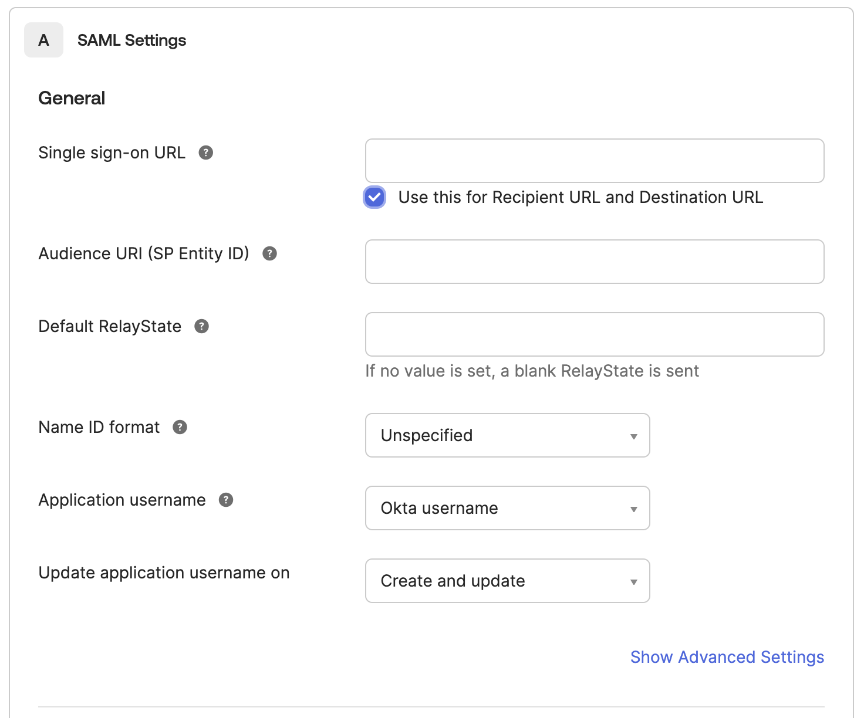Click the "Single sign-on URL" label text

click(x=112, y=153)
